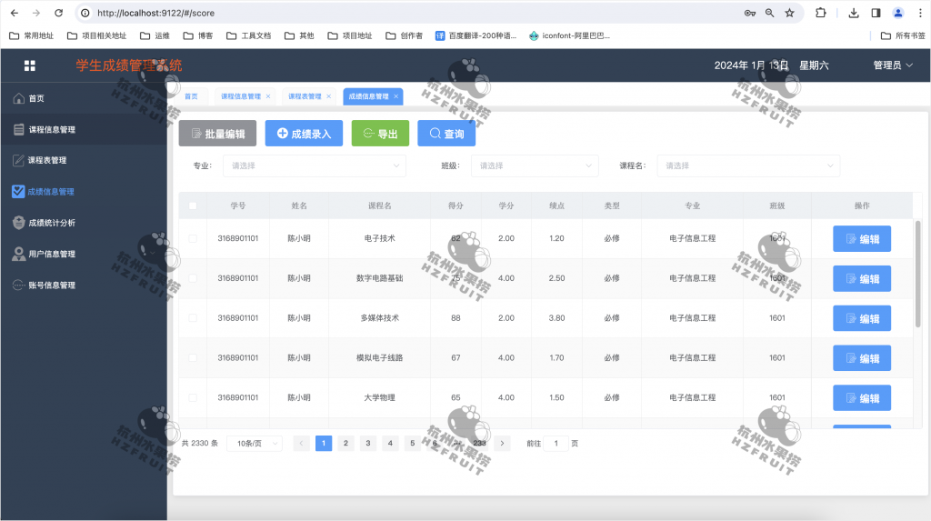Viewport: 931px width, 521px height.
Task: Select 成绩信息管理 in the sidebar
Action: click(84, 191)
